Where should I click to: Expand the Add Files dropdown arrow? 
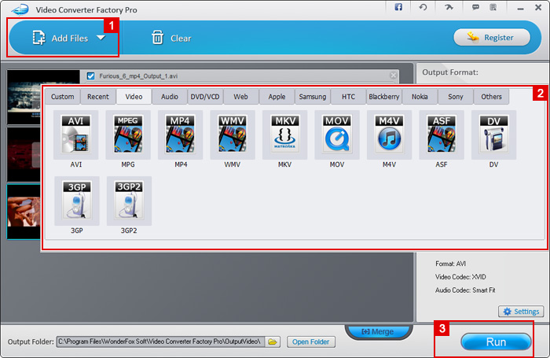[x=101, y=37]
